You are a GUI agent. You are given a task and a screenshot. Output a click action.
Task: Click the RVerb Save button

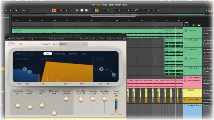[119, 39]
